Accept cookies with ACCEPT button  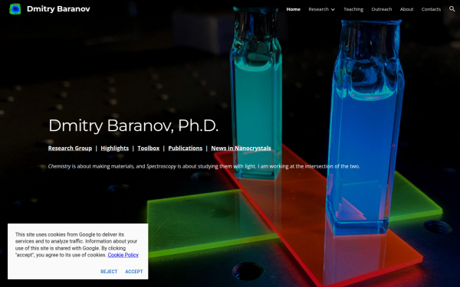(x=134, y=272)
